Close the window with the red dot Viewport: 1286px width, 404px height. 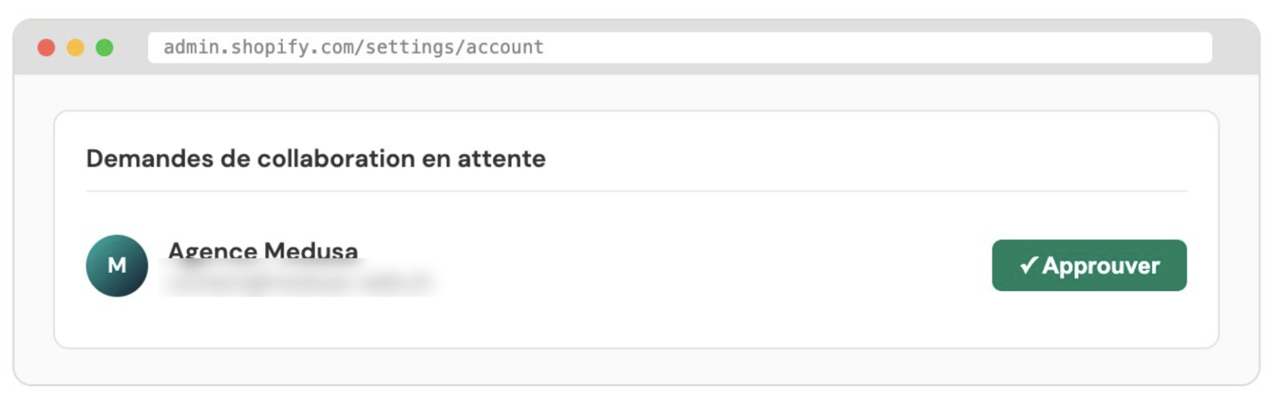coord(46,48)
